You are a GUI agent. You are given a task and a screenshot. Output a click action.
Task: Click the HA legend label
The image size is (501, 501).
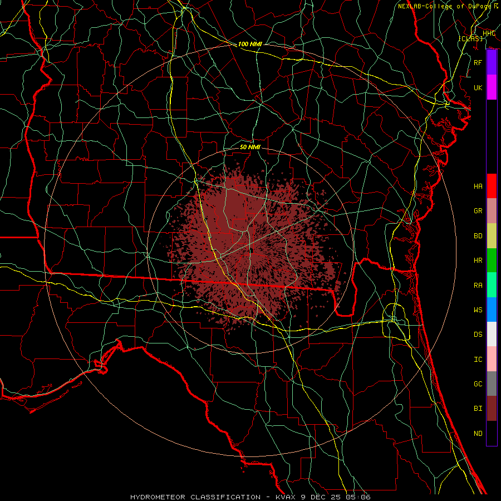click(x=478, y=186)
